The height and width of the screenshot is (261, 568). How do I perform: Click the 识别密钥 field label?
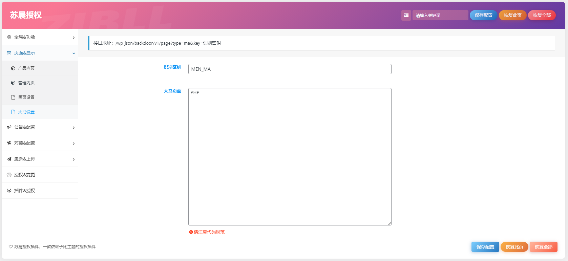coord(172,67)
